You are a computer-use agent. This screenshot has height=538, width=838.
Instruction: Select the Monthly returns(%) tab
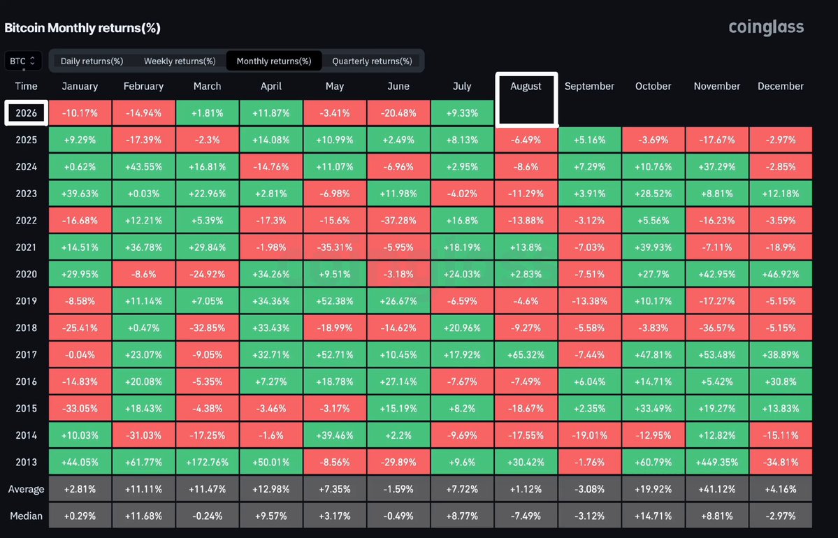point(274,61)
